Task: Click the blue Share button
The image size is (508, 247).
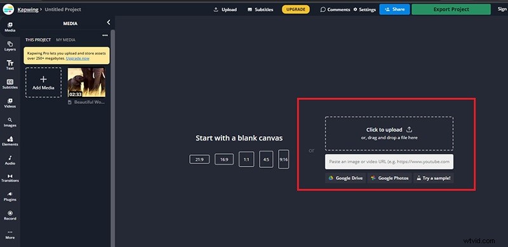Action: coord(394,9)
